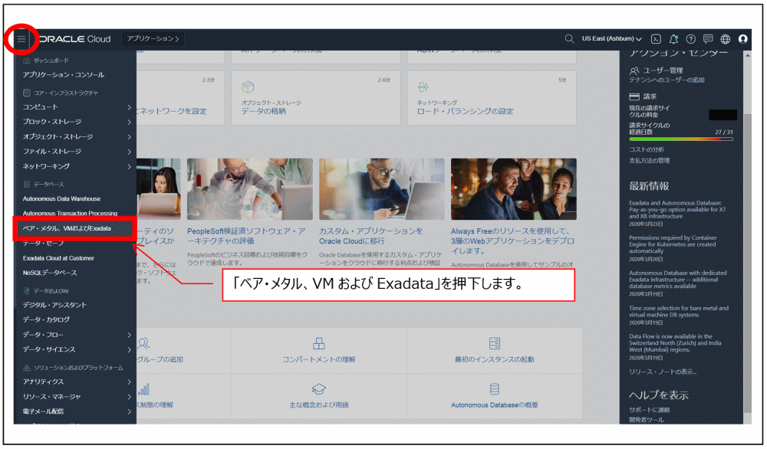
Task: Expand the ネットワーキング submenu
Action: tap(77, 166)
